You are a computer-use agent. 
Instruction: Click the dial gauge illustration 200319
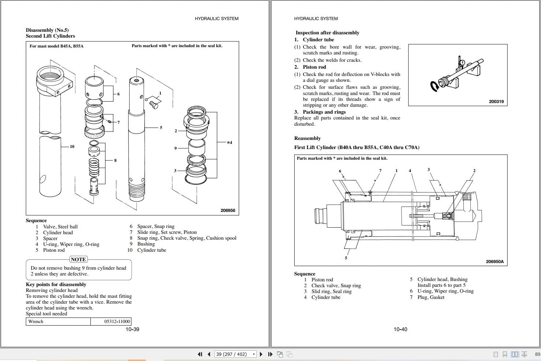click(458, 75)
